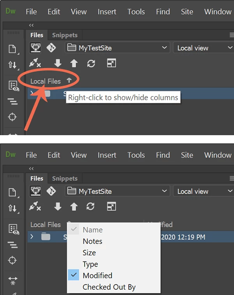The image size is (234, 295).
Task: Click Synchronize icon in tooltip window
Action: [91, 63]
